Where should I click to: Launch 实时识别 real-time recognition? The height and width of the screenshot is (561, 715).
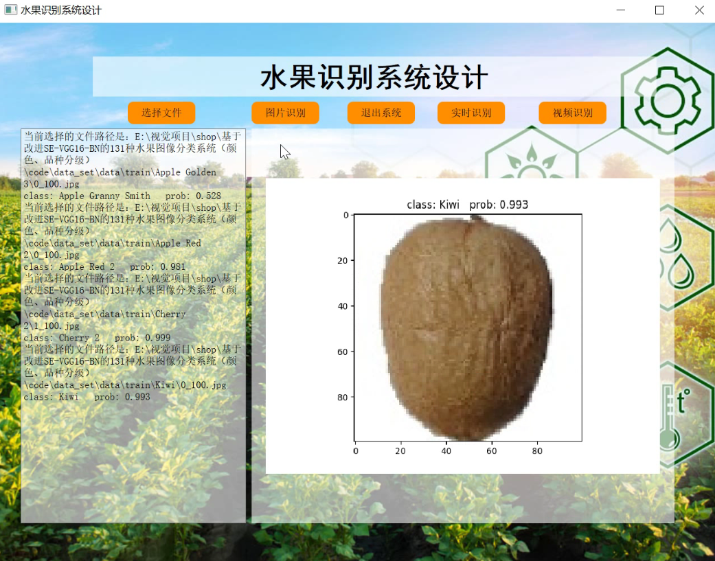[471, 113]
